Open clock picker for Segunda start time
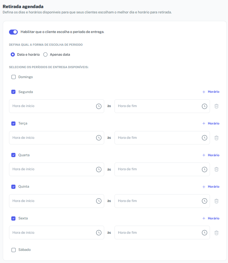This screenshot has height=263, width=228. click(99, 106)
